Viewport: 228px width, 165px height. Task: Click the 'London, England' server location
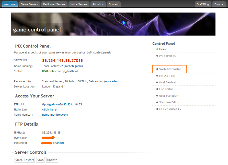click(52, 86)
